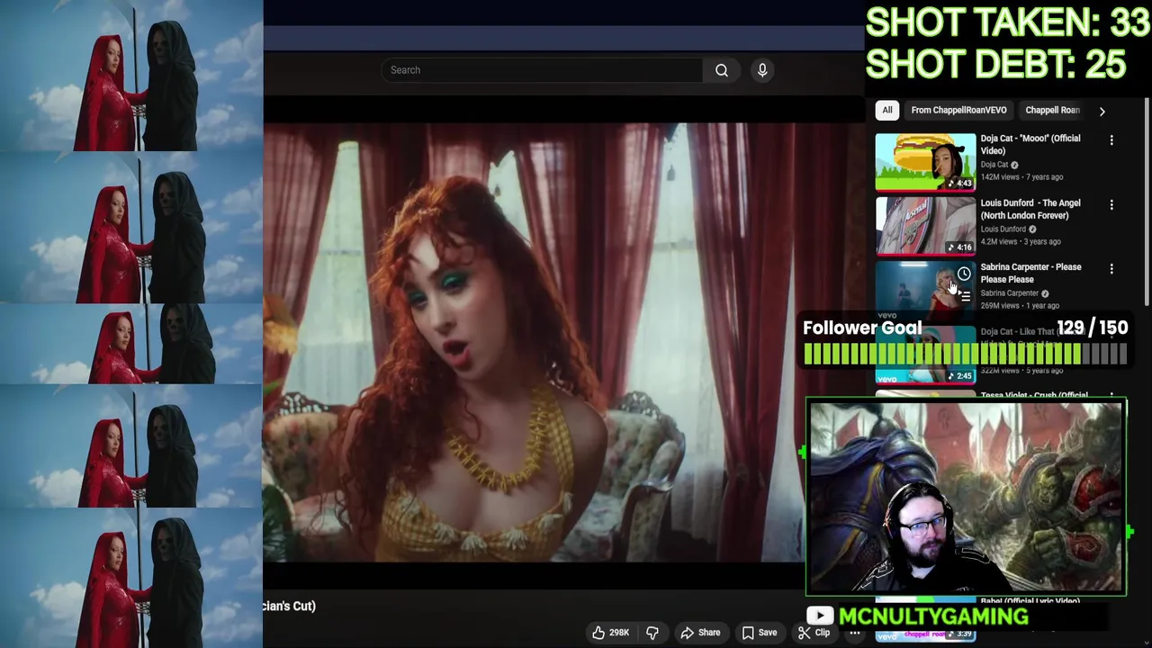Activate voice search microphone icon
The width and height of the screenshot is (1152, 648).
tap(762, 70)
